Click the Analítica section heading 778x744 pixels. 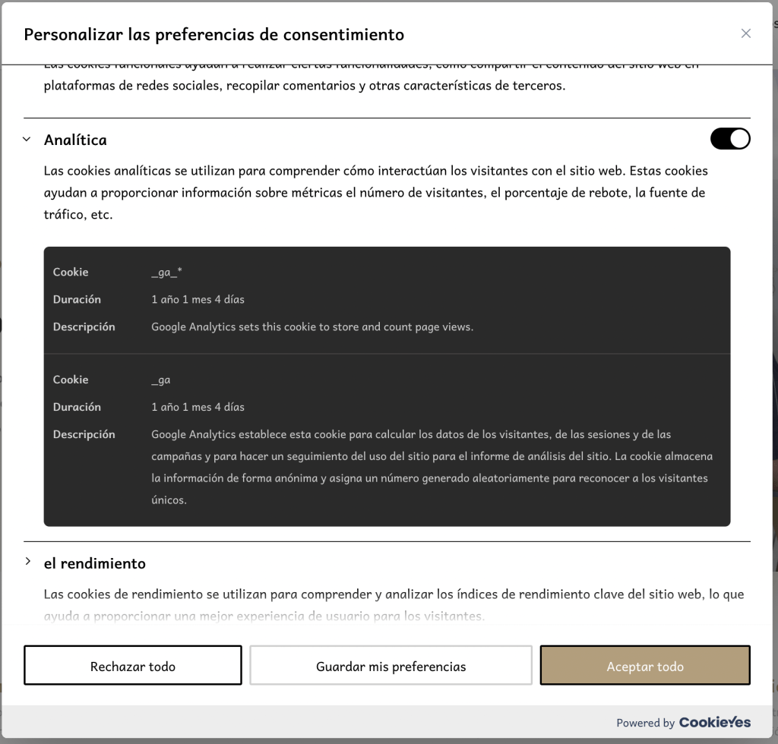tap(75, 140)
